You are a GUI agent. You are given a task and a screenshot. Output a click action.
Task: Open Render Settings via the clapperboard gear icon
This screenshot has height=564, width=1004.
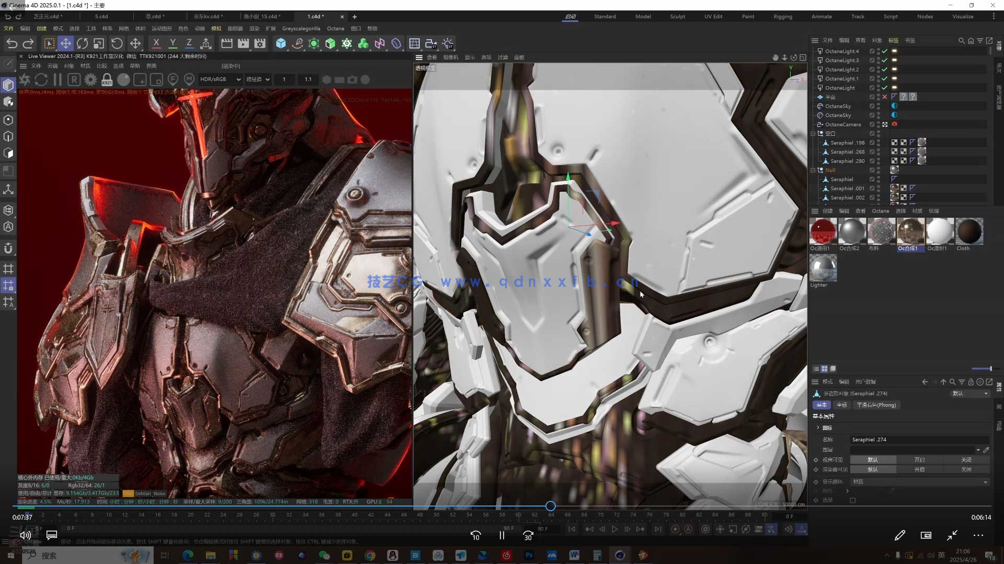click(260, 43)
